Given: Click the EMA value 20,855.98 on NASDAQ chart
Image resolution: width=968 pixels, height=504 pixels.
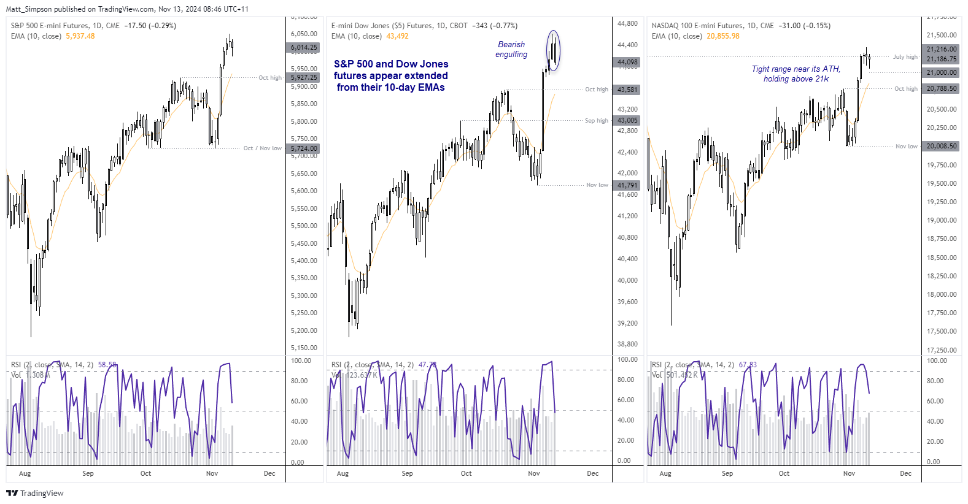Looking at the screenshot, I should [723, 36].
